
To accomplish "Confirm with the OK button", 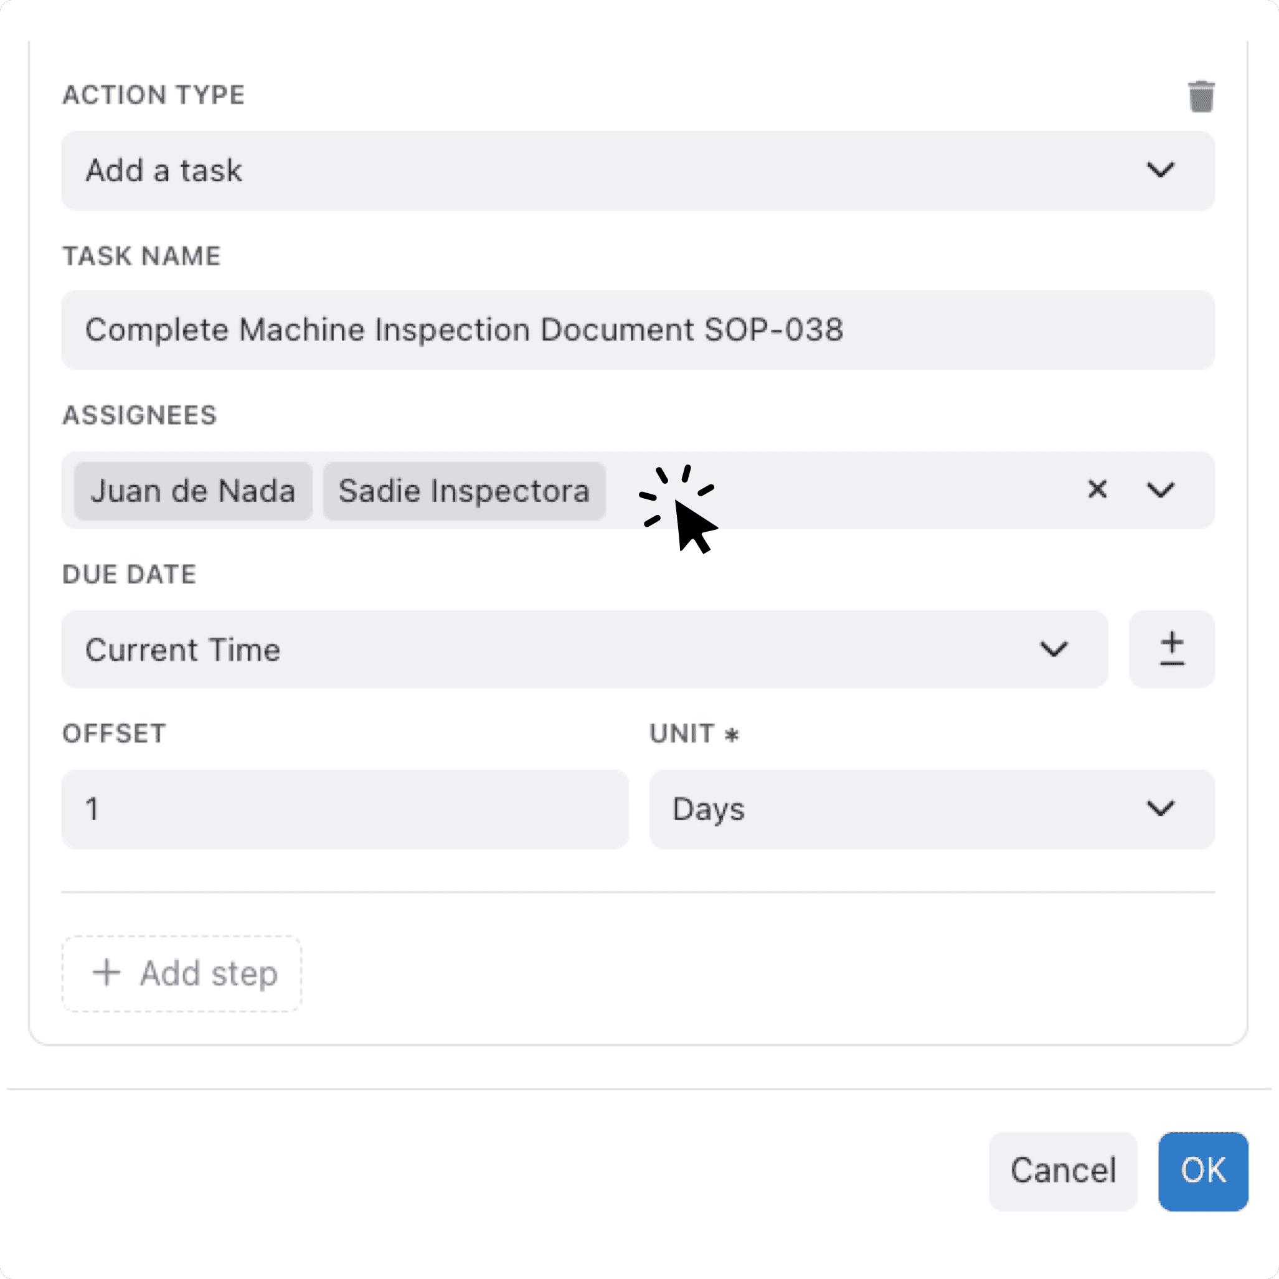I will pyautogui.click(x=1203, y=1171).
